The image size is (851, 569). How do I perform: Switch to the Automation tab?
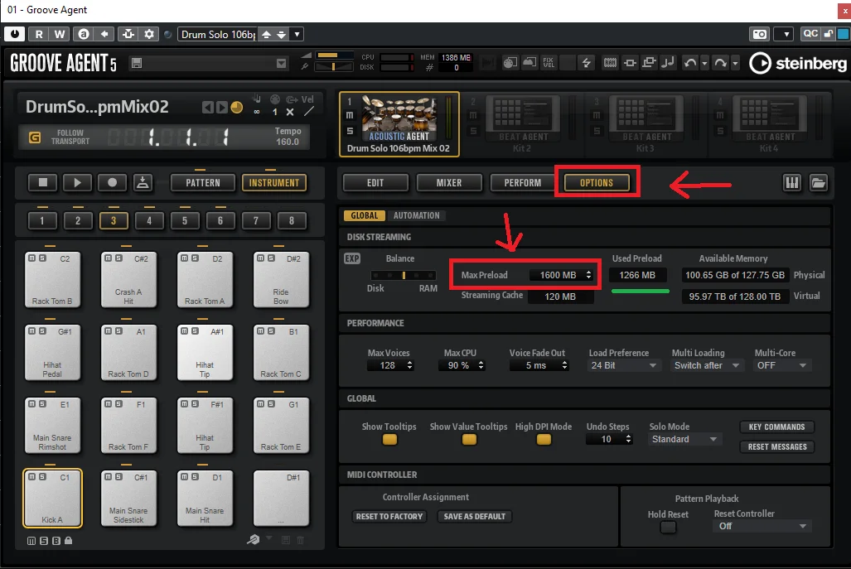(x=416, y=215)
